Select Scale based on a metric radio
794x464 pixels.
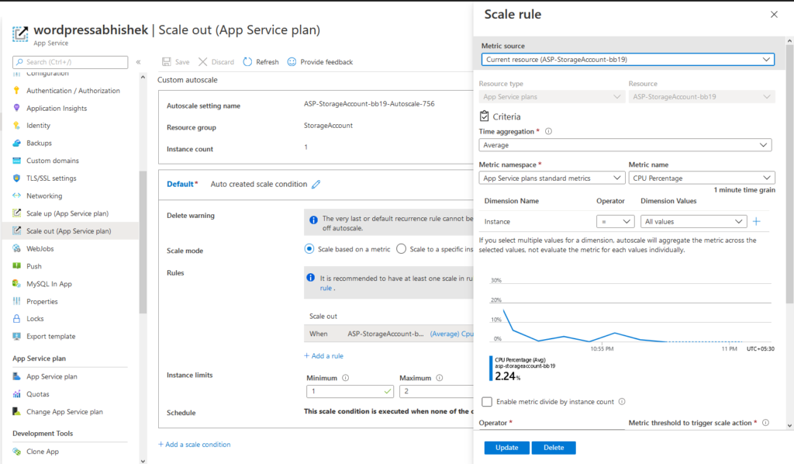[309, 249]
